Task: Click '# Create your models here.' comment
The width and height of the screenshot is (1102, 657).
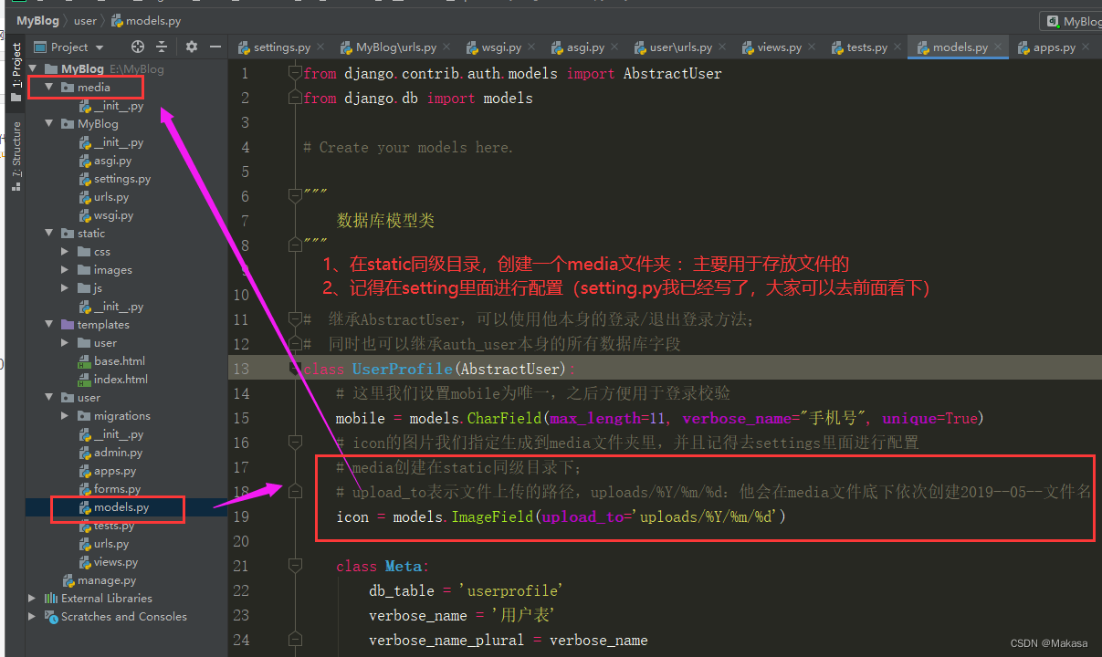Action: tap(408, 147)
